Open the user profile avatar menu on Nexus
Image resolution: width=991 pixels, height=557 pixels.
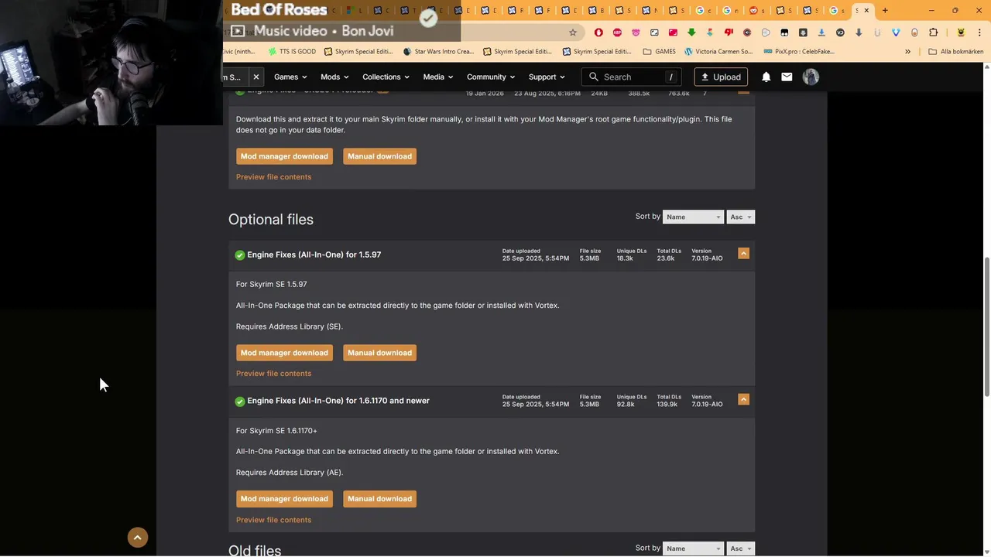pos(811,77)
